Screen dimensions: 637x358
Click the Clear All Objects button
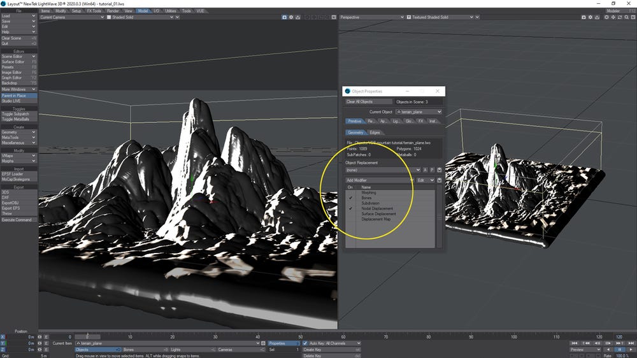click(369, 101)
